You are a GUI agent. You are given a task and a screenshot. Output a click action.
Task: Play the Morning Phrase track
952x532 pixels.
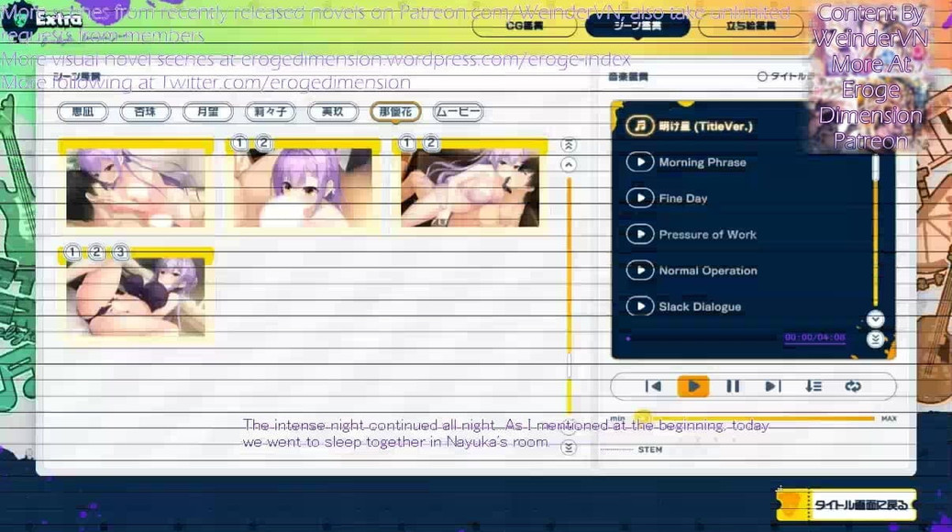pyautogui.click(x=639, y=162)
